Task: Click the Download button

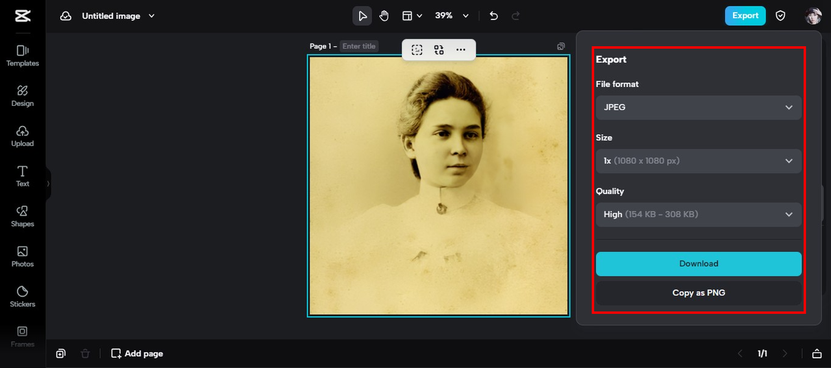Action: [699, 264]
